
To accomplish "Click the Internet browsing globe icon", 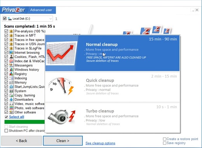I will 11,53.
